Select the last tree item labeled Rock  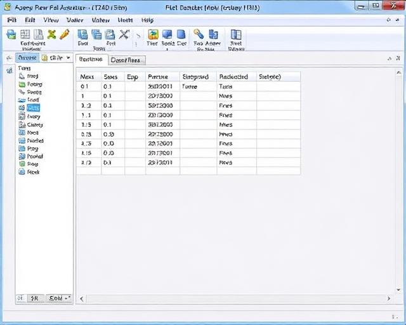29,172
